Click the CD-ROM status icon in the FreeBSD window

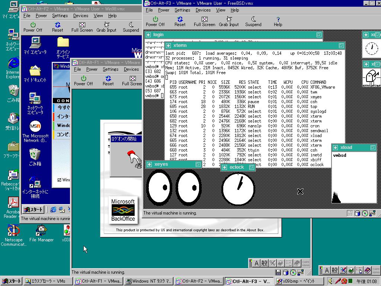[x=365, y=213]
